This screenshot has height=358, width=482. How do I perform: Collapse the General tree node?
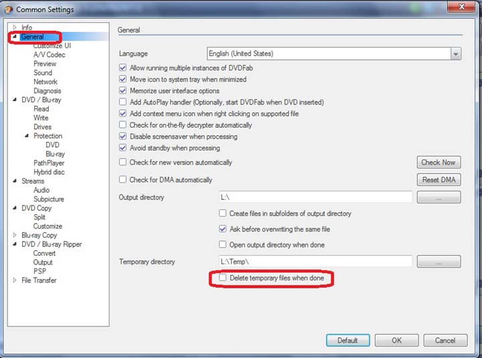[x=15, y=37]
